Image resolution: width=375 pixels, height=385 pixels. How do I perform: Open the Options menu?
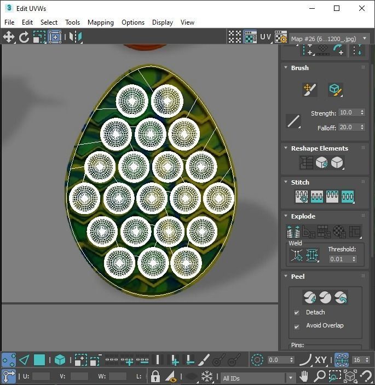(x=133, y=22)
